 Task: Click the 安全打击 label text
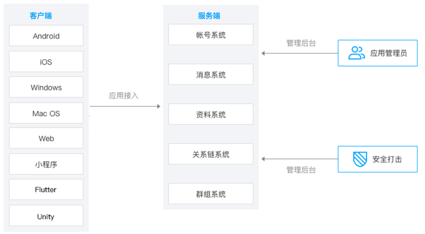387,159
